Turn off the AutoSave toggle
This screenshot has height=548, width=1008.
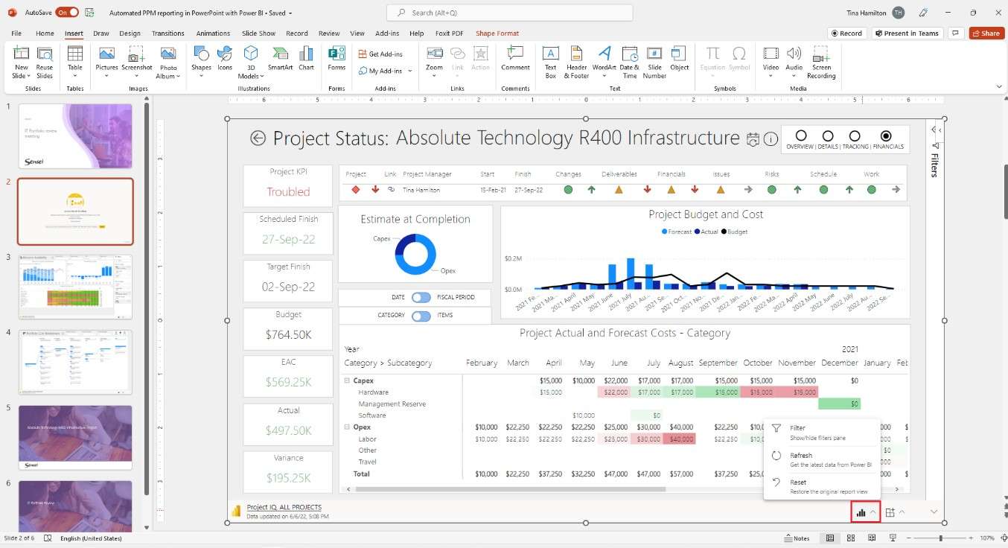(x=66, y=13)
